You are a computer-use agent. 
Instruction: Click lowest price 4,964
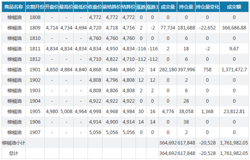(81, 111)
